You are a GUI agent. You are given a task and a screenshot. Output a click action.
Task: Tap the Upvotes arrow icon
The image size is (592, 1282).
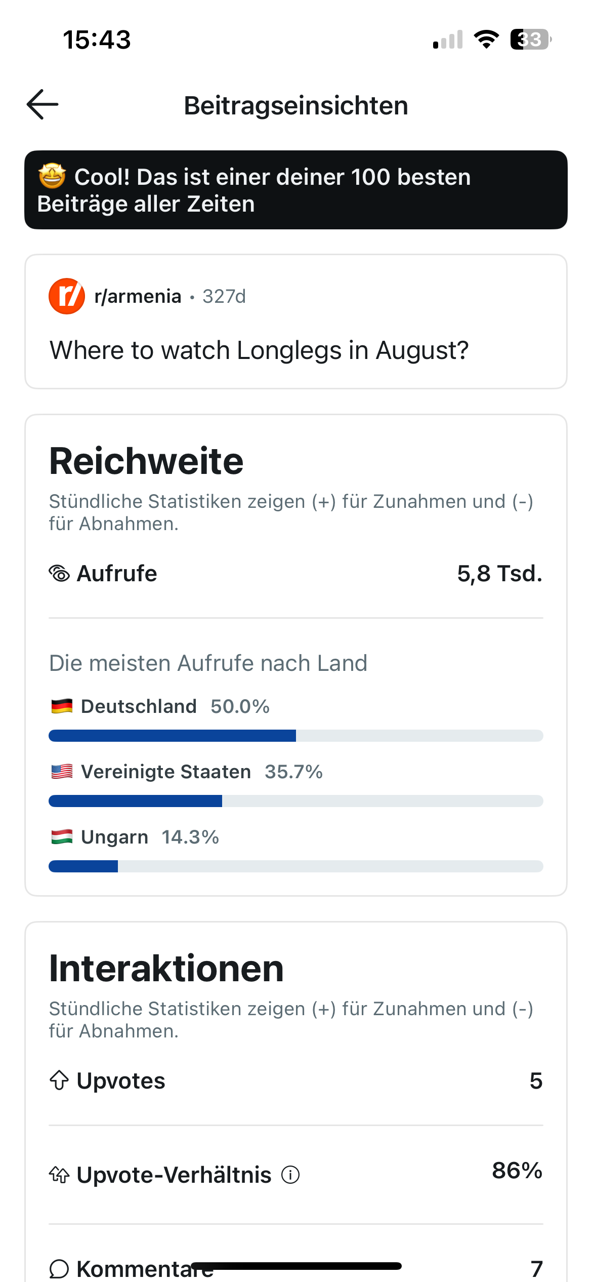[x=59, y=1080]
